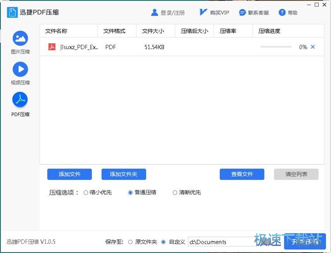Image resolution: width=331 pixels, height=253 pixels.
Task: Click 文件格式 column header
Action: point(117,31)
